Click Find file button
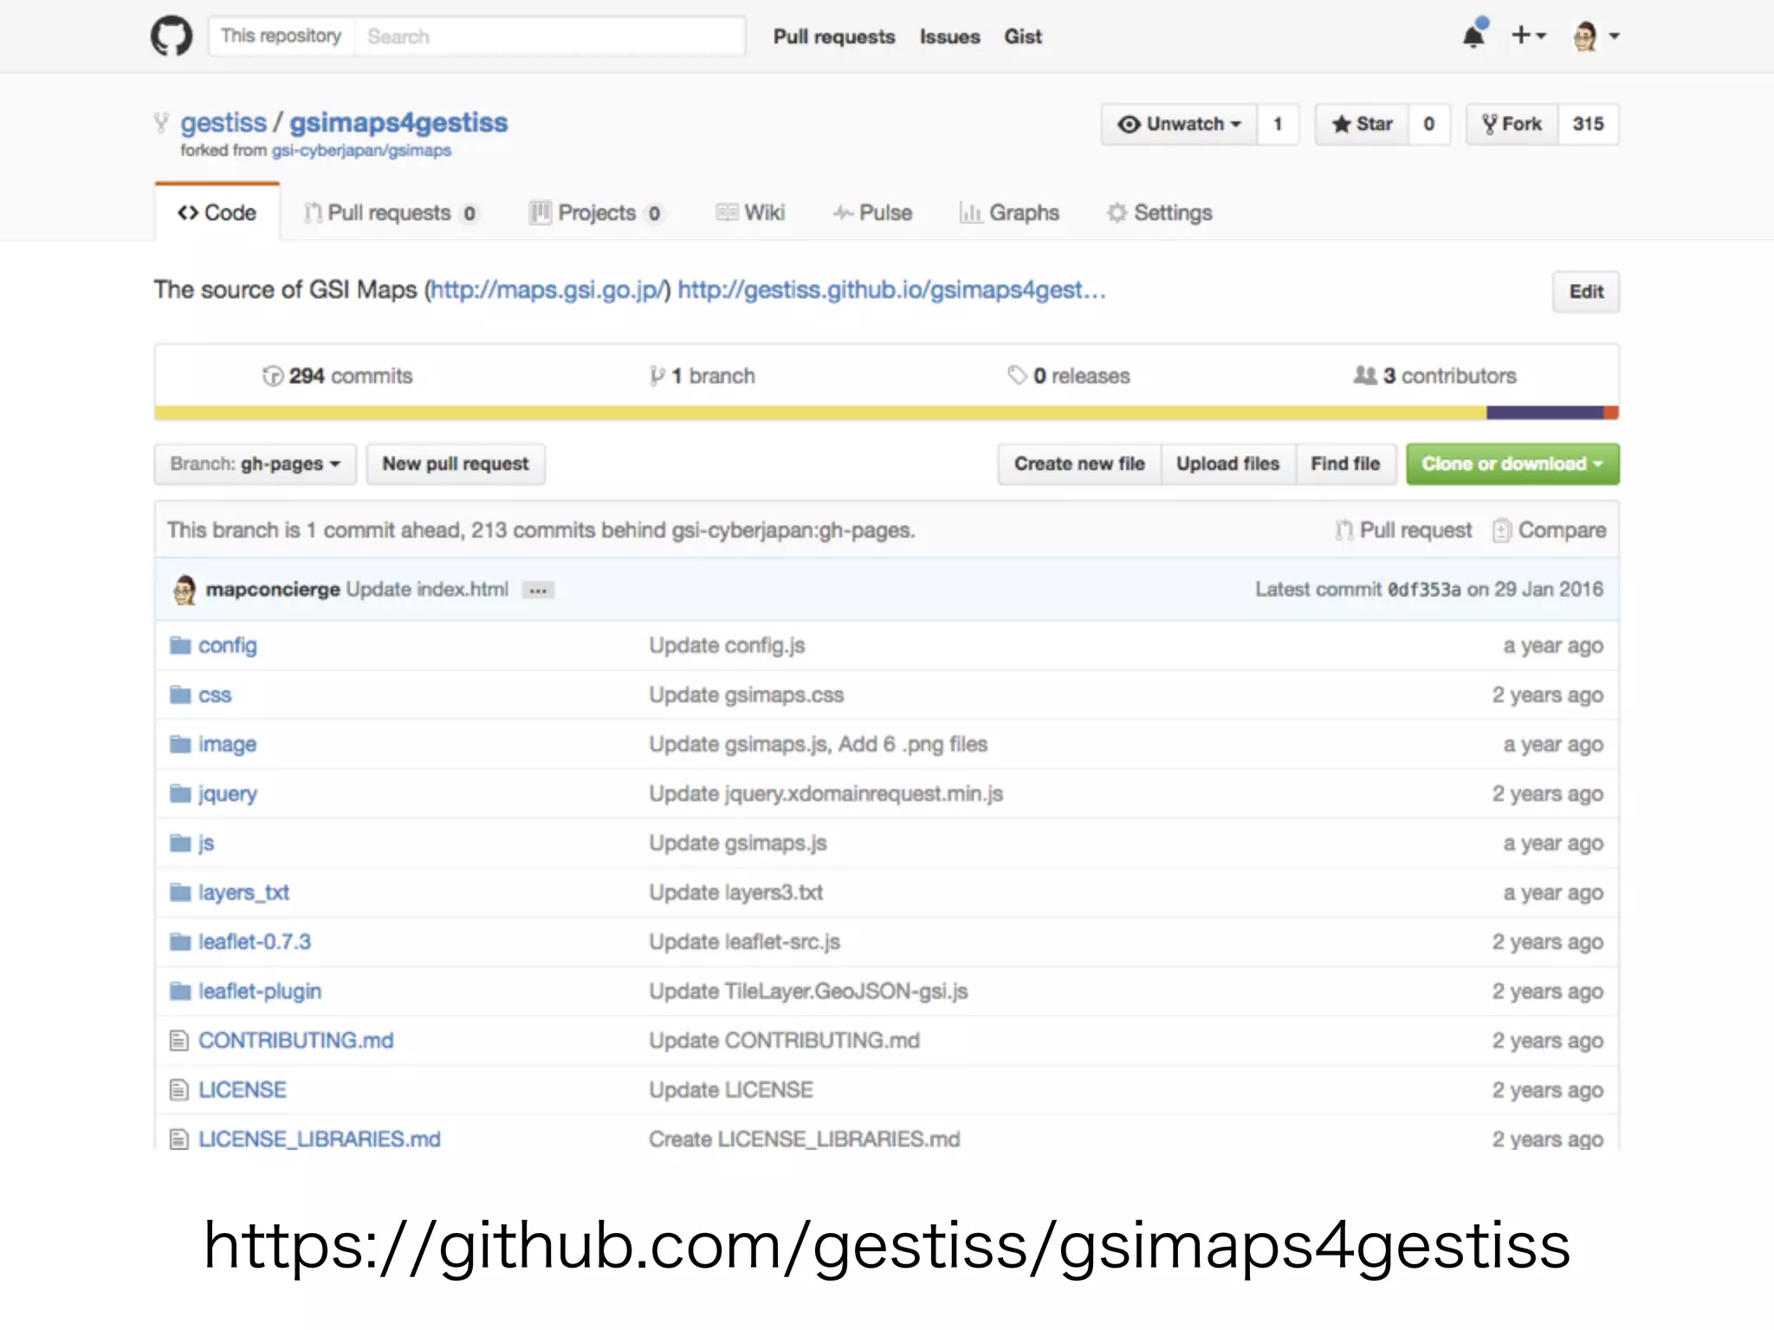The width and height of the screenshot is (1774, 1330). [x=1345, y=464]
